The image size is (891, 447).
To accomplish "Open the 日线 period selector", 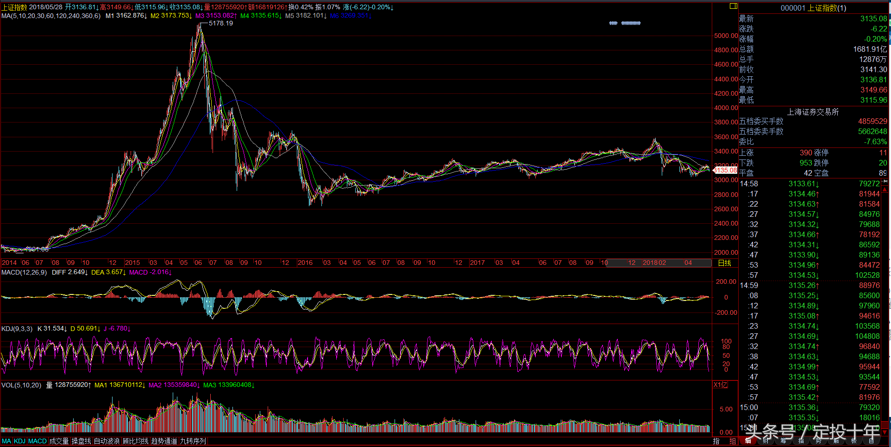I will coord(724,263).
